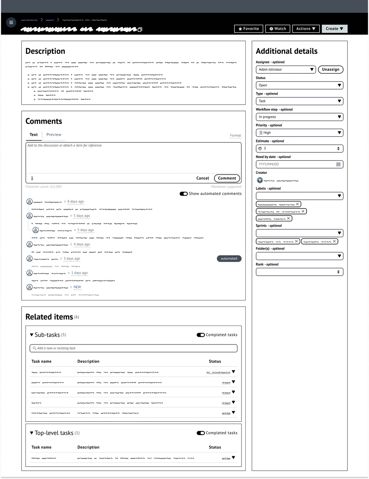The image size is (369, 479).
Task: Open the hamburger navigation menu
Action: click(11, 22)
